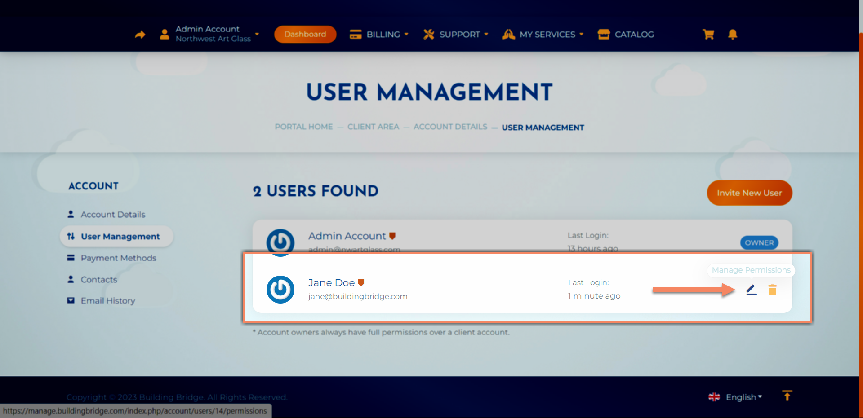Expand the Support dropdown menu
Screen dimensions: 863x418
click(456, 35)
